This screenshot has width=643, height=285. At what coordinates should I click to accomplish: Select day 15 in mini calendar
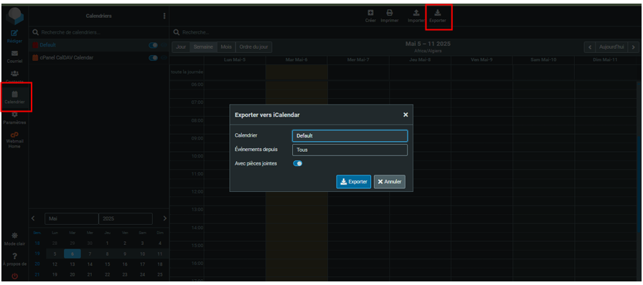[108, 264]
